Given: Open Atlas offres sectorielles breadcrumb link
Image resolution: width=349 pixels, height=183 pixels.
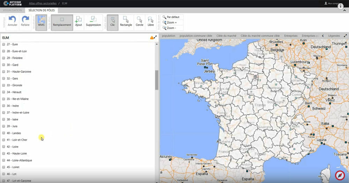Looking at the screenshot, I should 43,3.
